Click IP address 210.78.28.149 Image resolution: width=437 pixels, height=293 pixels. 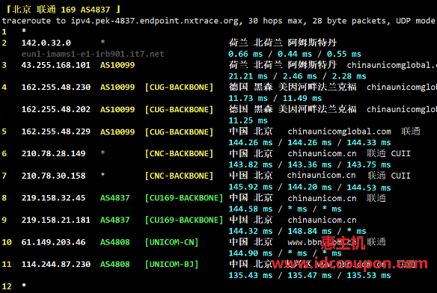54,153
